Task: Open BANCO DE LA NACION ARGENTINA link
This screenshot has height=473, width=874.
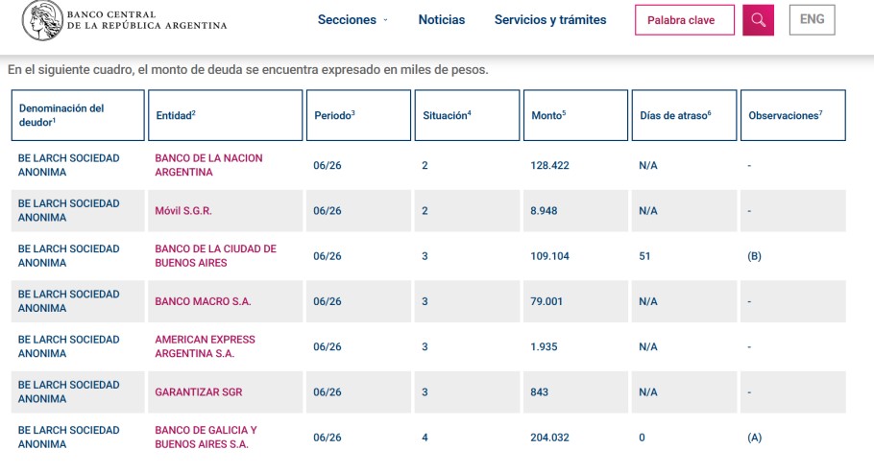Action: pos(208,165)
